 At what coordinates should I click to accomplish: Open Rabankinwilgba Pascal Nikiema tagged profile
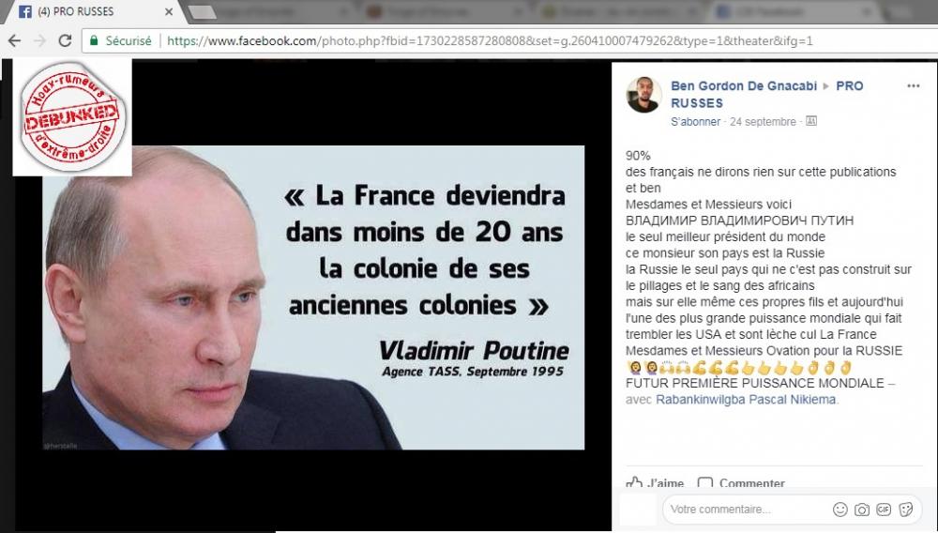746,399
